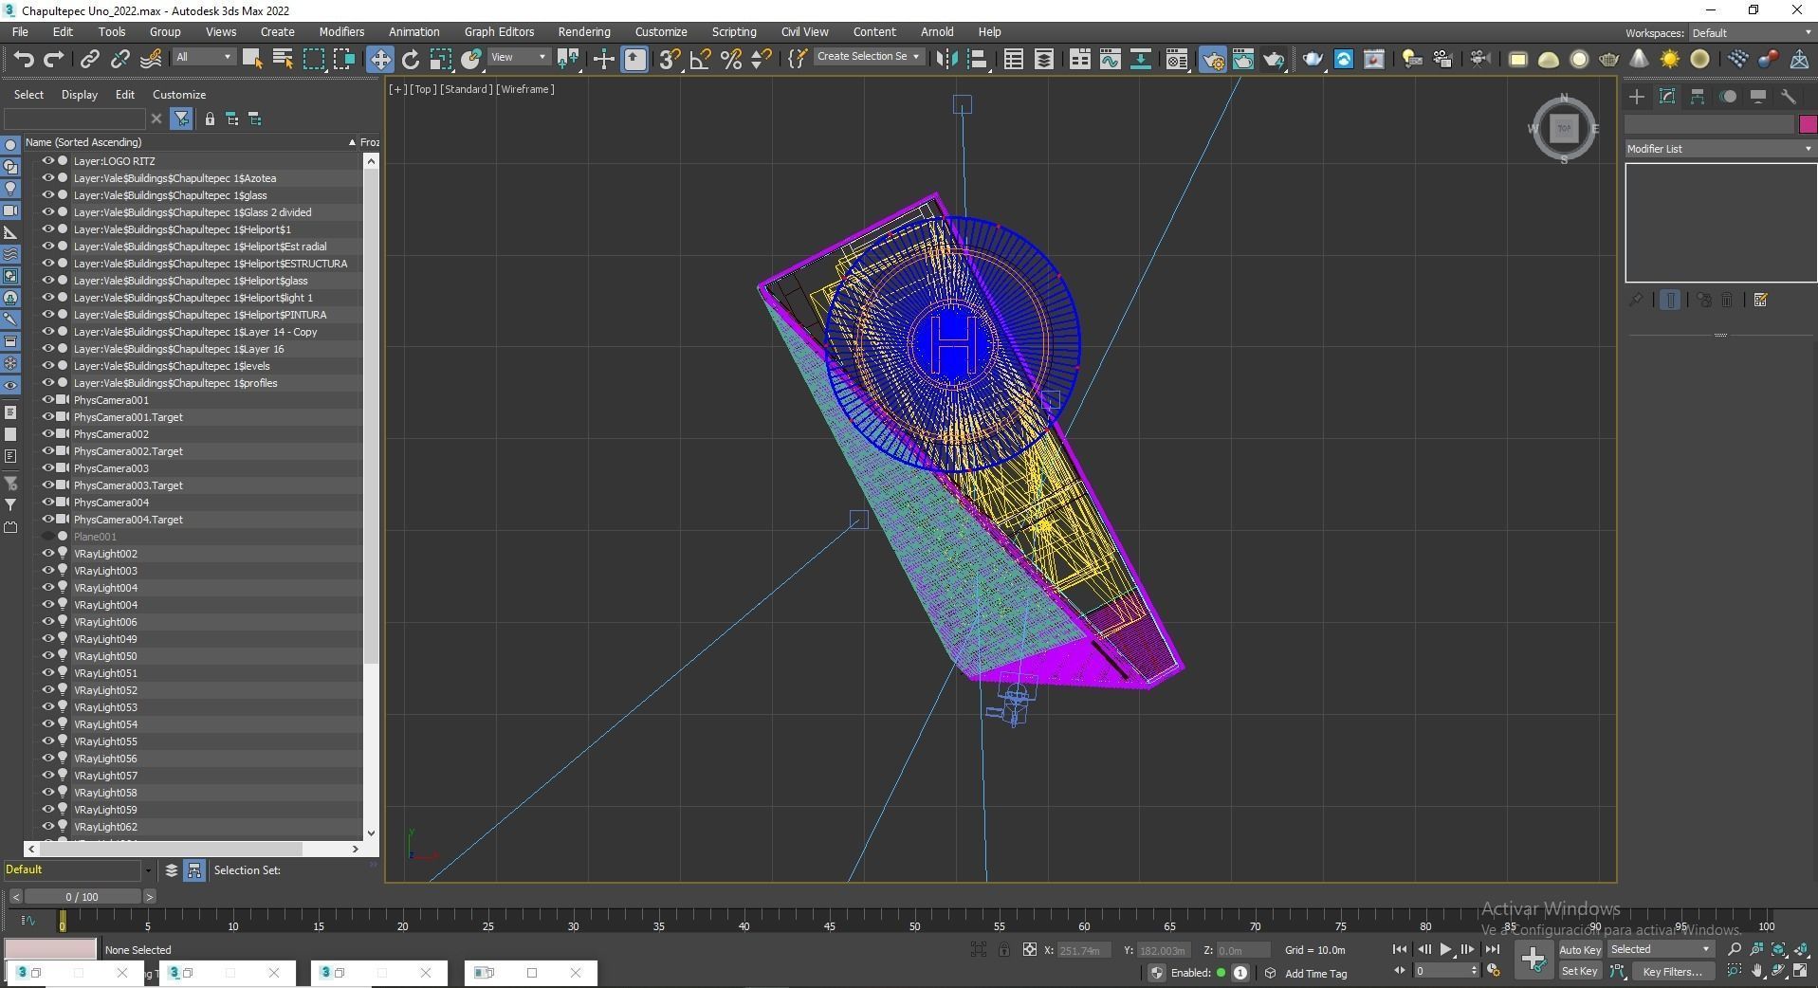Activate the Select and Scale tool
This screenshot has height=988, width=1818.
pos(441,59)
